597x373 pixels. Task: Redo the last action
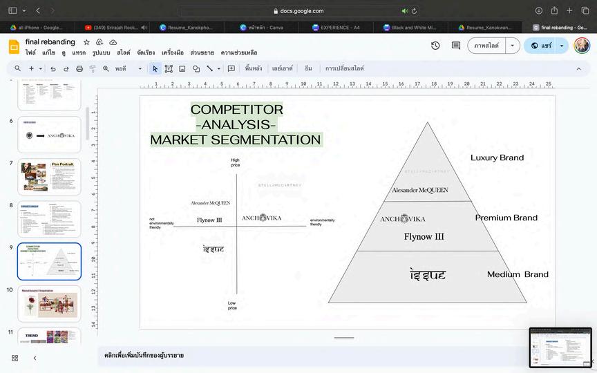[x=66, y=69]
